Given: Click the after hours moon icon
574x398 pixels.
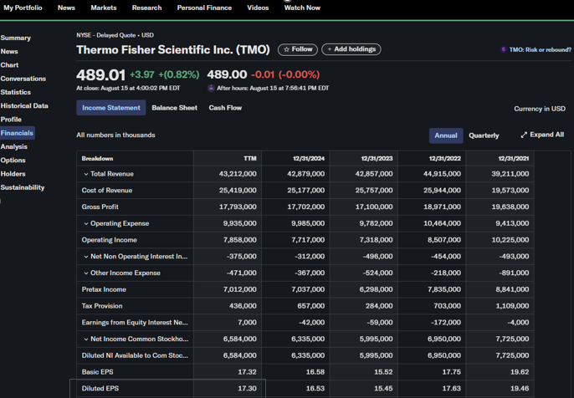Looking at the screenshot, I should tap(211, 88).
